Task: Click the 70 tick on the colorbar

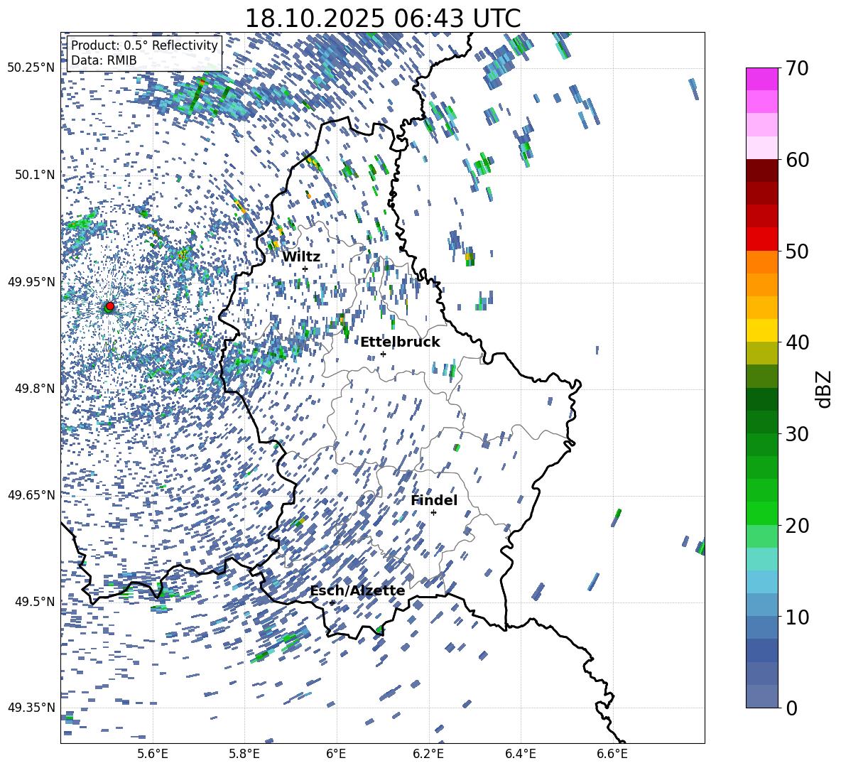Action: coord(796,68)
